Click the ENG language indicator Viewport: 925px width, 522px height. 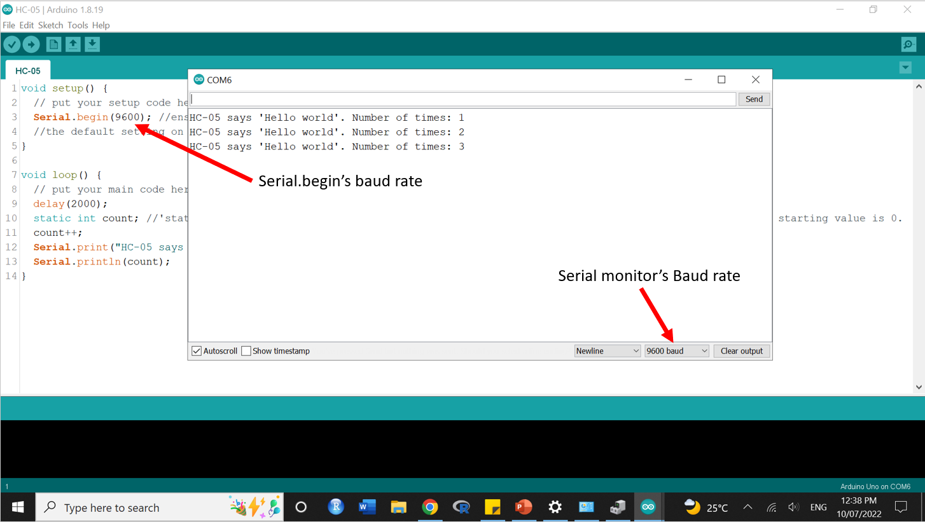[818, 507]
